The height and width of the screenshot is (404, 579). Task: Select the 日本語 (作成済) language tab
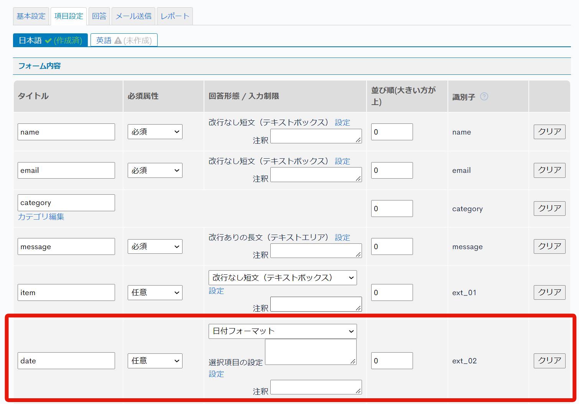pyautogui.click(x=50, y=40)
